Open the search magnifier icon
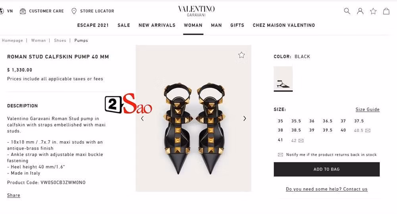 click(347, 11)
